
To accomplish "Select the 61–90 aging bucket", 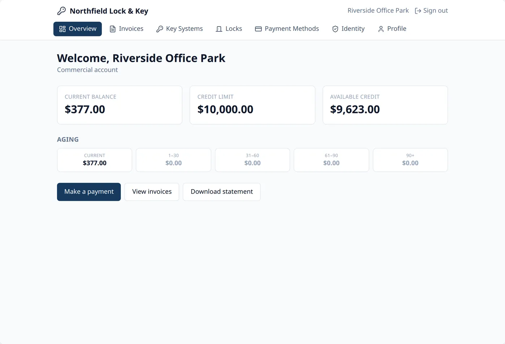I will tap(331, 160).
